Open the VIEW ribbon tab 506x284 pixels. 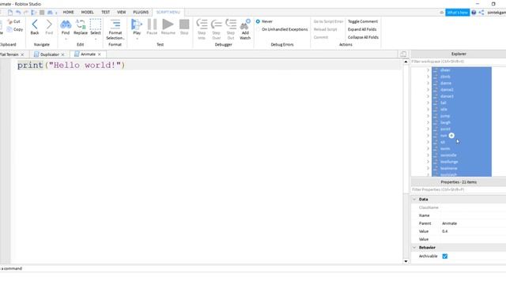coord(121,13)
